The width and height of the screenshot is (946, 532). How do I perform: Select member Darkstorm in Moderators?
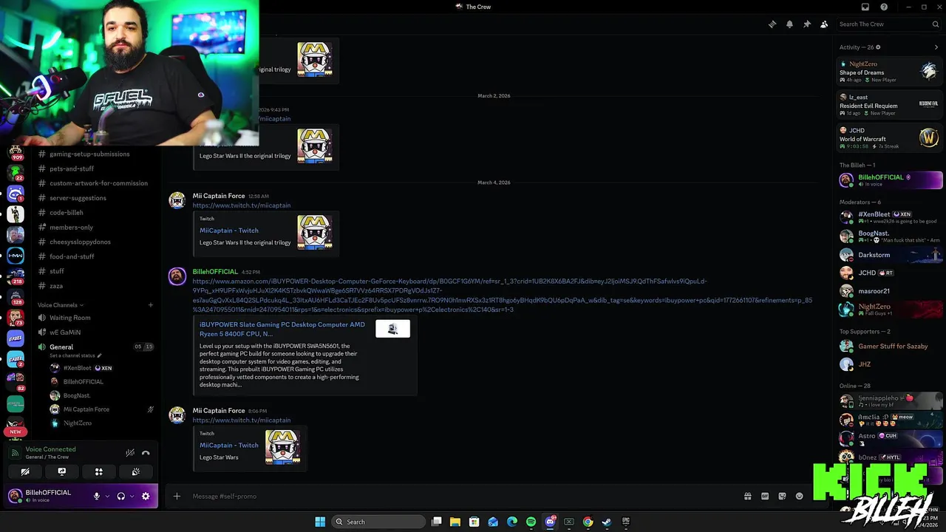890,255
